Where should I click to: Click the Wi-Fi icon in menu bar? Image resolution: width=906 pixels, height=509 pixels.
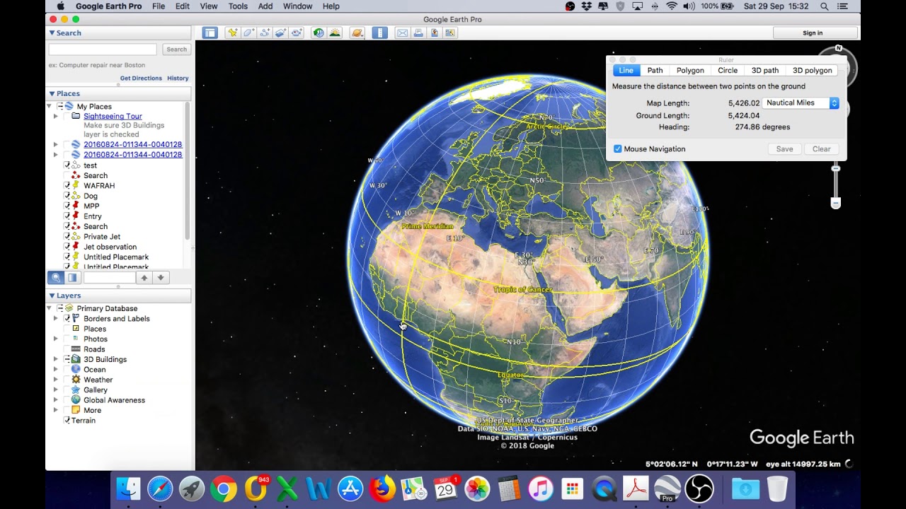coord(671,6)
